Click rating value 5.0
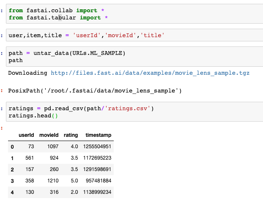Image resolution: width=263 pixels, height=201 pixels. [74, 181]
